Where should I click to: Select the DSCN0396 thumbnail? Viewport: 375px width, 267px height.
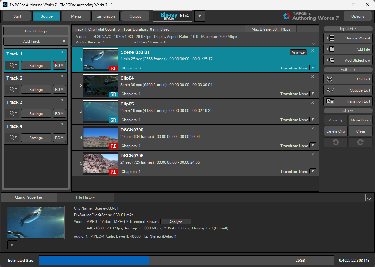(101, 163)
